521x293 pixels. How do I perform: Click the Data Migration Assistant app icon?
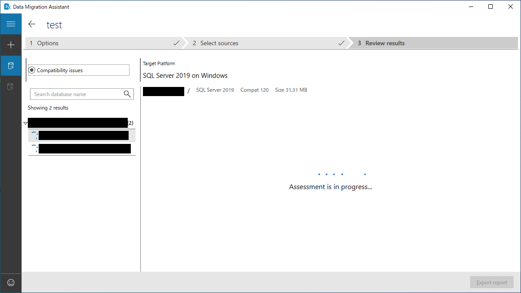tap(7, 7)
